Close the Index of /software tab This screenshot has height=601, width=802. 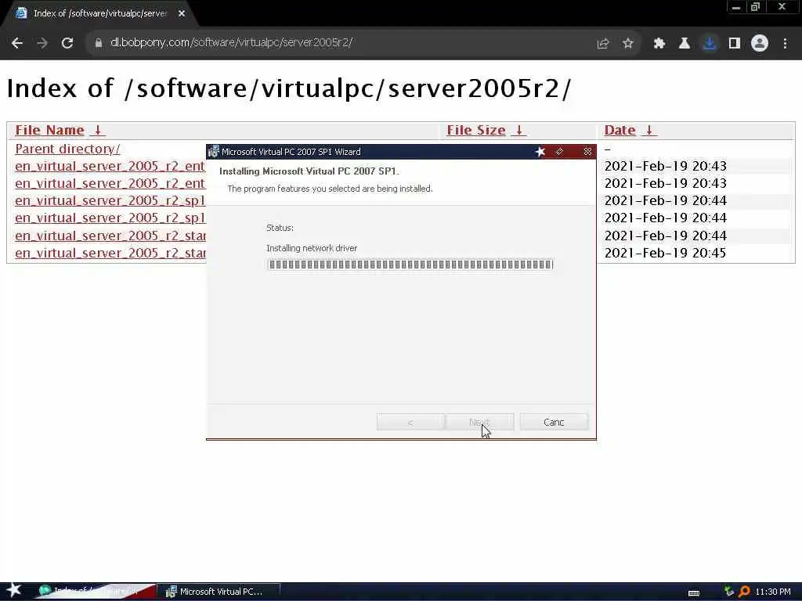coord(182,14)
